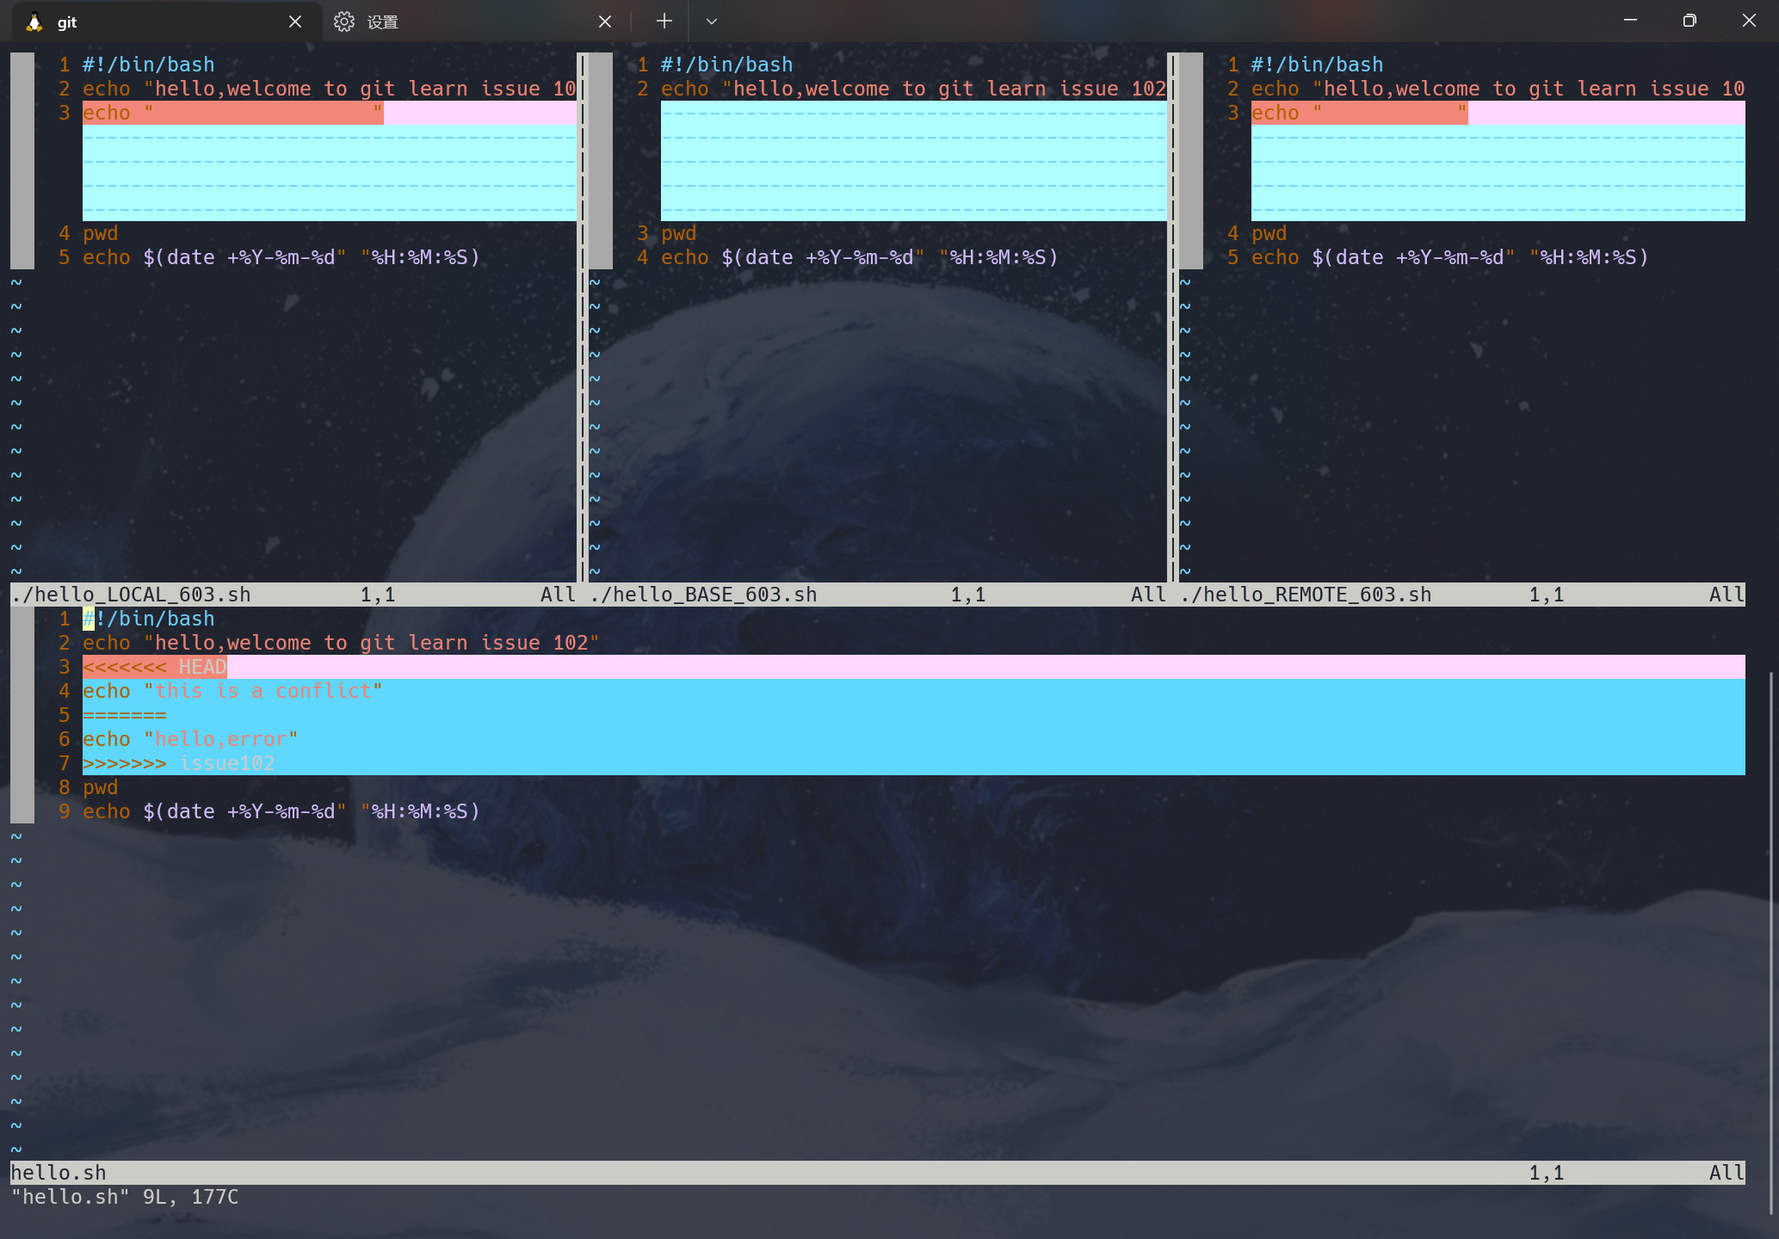Image resolution: width=1779 pixels, height=1239 pixels.
Task: Click the hello.sh bottom status bar
Action: [59, 1173]
